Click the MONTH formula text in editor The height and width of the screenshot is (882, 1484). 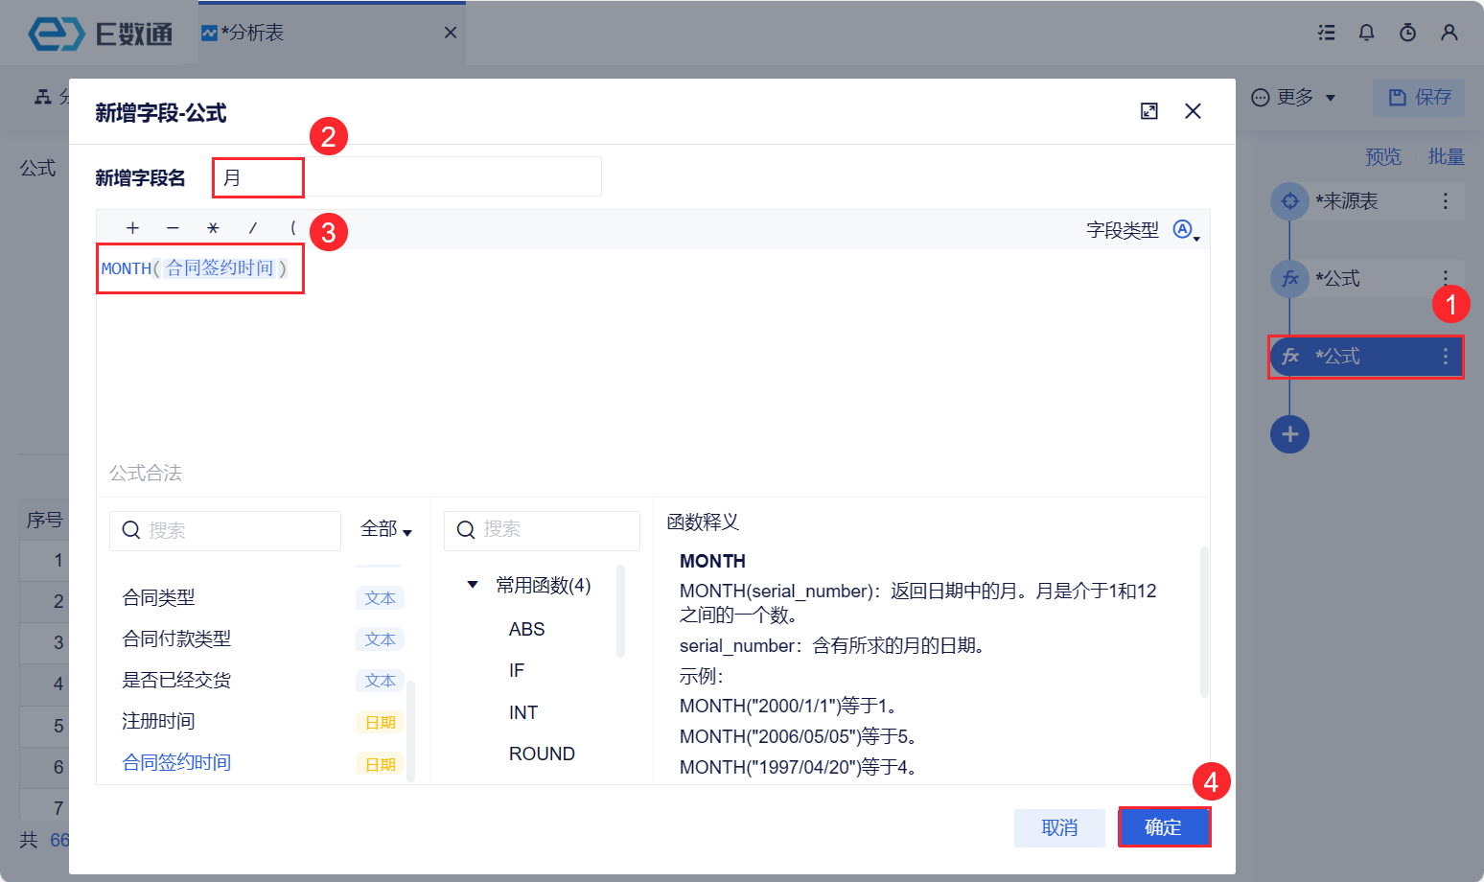(x=127, y=268)
